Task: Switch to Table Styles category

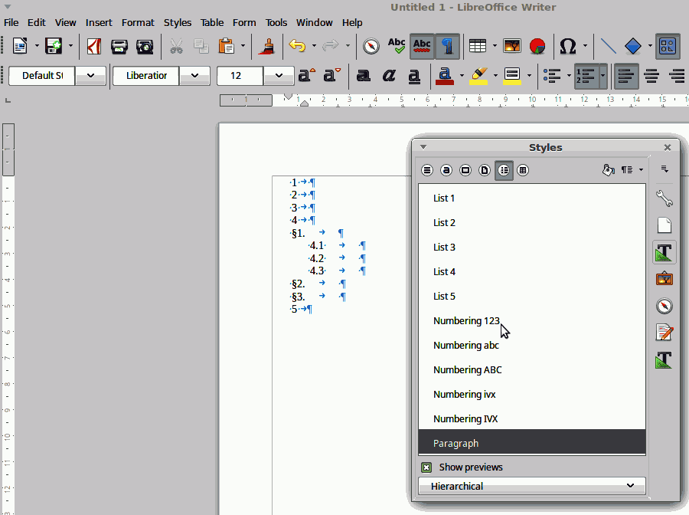Action: coord(523,170)
